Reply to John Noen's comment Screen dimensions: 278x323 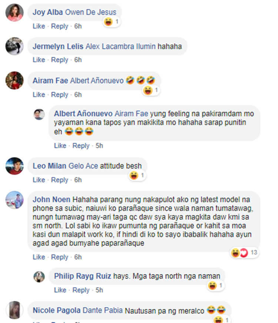(x=59, y=257)
